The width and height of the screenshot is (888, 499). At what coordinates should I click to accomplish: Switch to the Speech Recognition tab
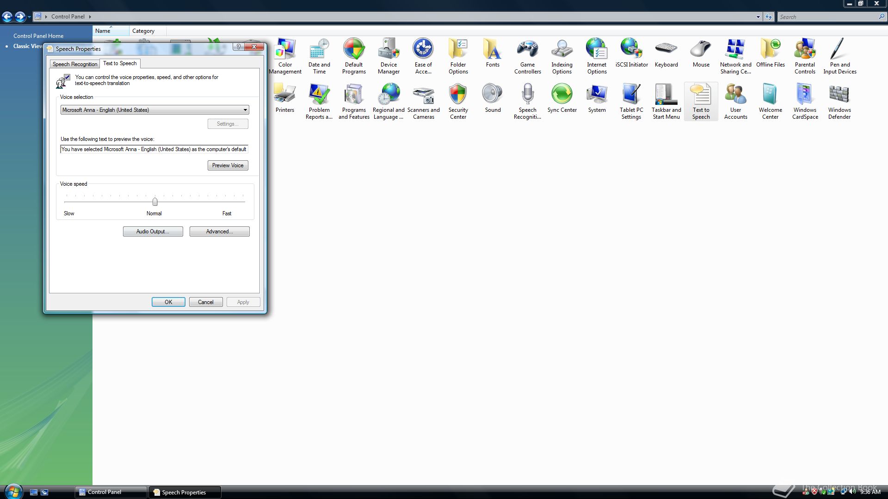click(x=74, y=64)
